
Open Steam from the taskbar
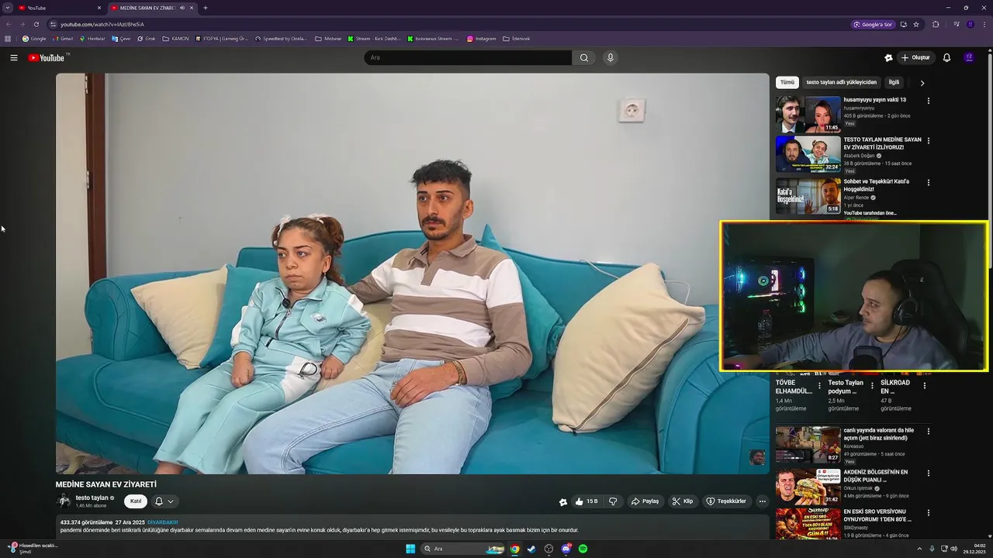(x=531, y=549)
